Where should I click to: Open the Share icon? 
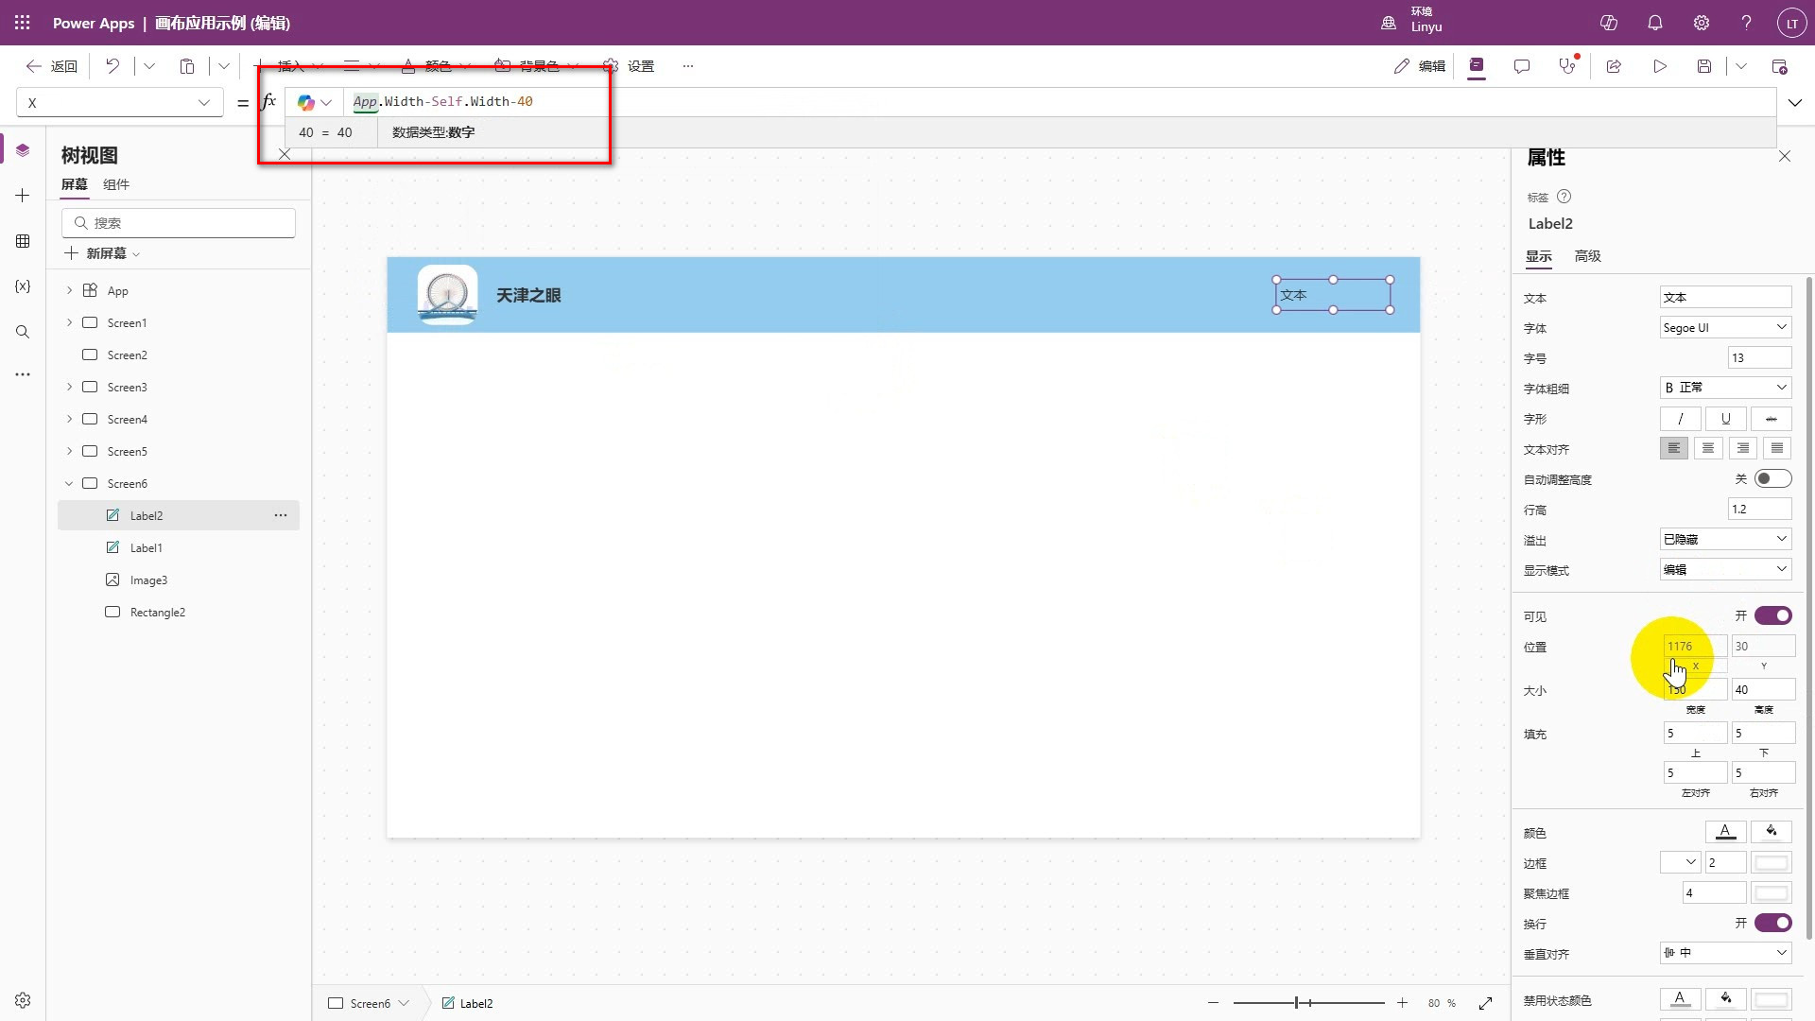(1614, 66)
